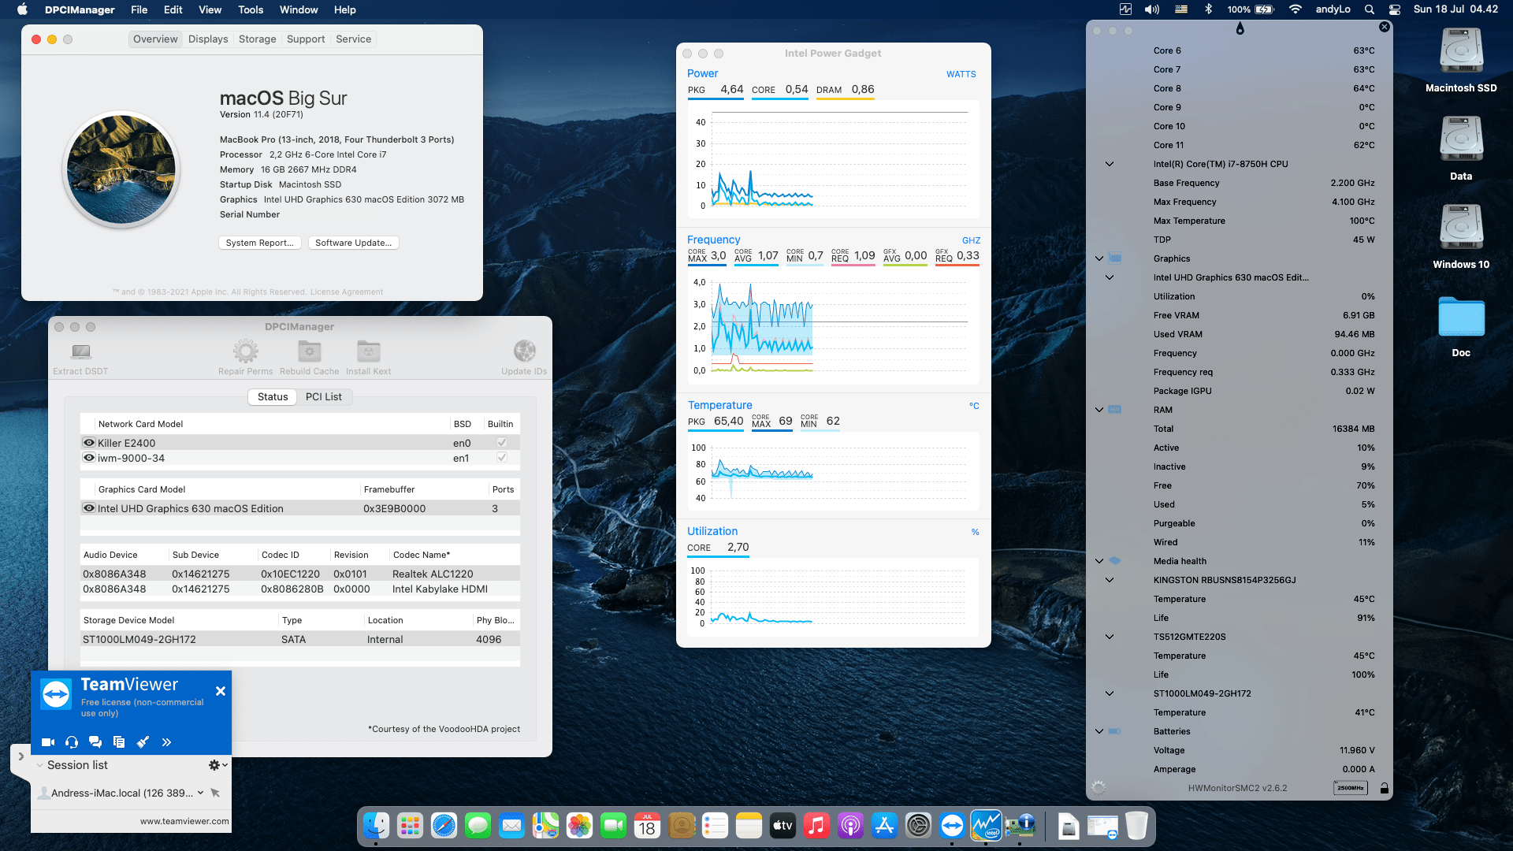Open the License Agreement link
The height and width of the screenshot is (851, 1513).
(347, 292)
